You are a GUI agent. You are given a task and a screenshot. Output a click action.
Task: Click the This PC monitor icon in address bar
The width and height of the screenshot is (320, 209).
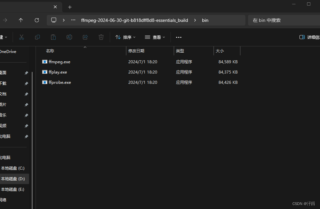click(54, 20)
